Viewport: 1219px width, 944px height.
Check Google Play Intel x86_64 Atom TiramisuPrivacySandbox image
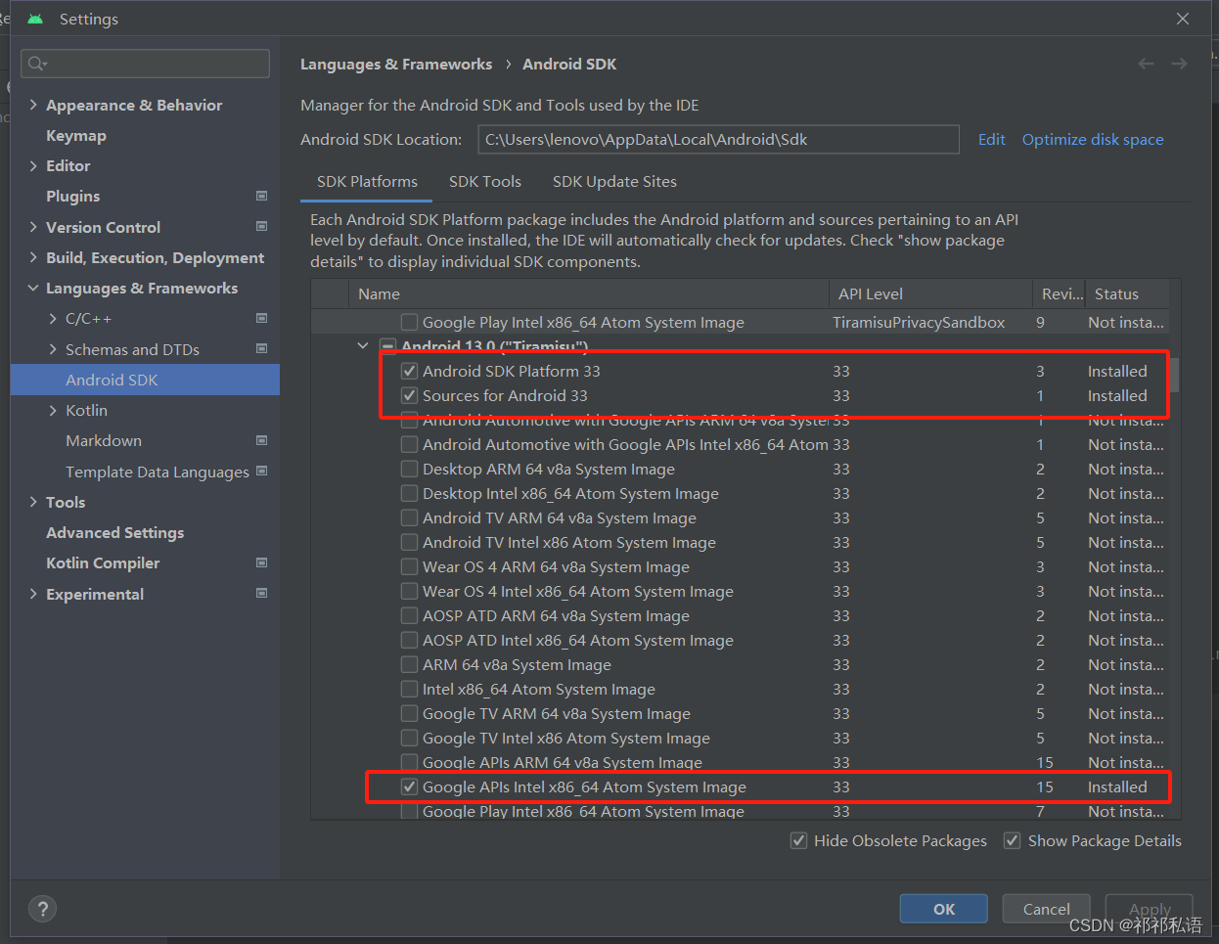click(x=410, y=322)
